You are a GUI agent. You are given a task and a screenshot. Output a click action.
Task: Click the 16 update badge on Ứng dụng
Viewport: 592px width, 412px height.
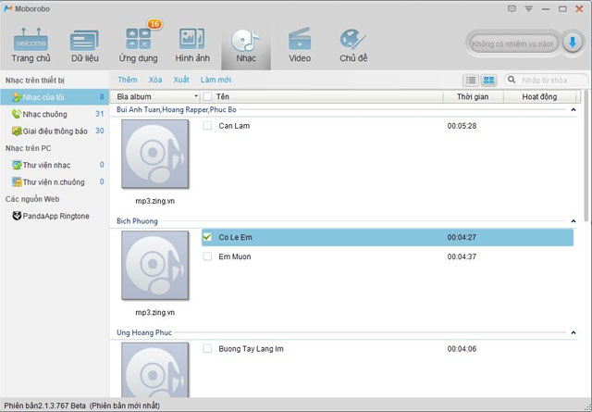(154, 24)
